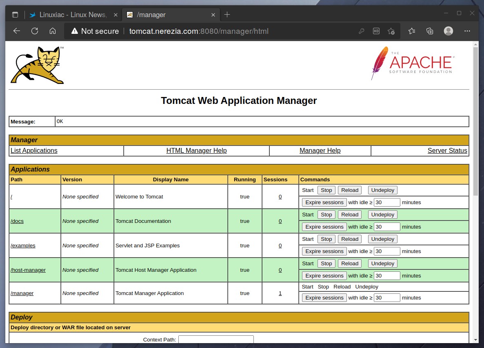Expire sessions for /docs application
Viewport: 484px width, 348px height.
[324, 227]
